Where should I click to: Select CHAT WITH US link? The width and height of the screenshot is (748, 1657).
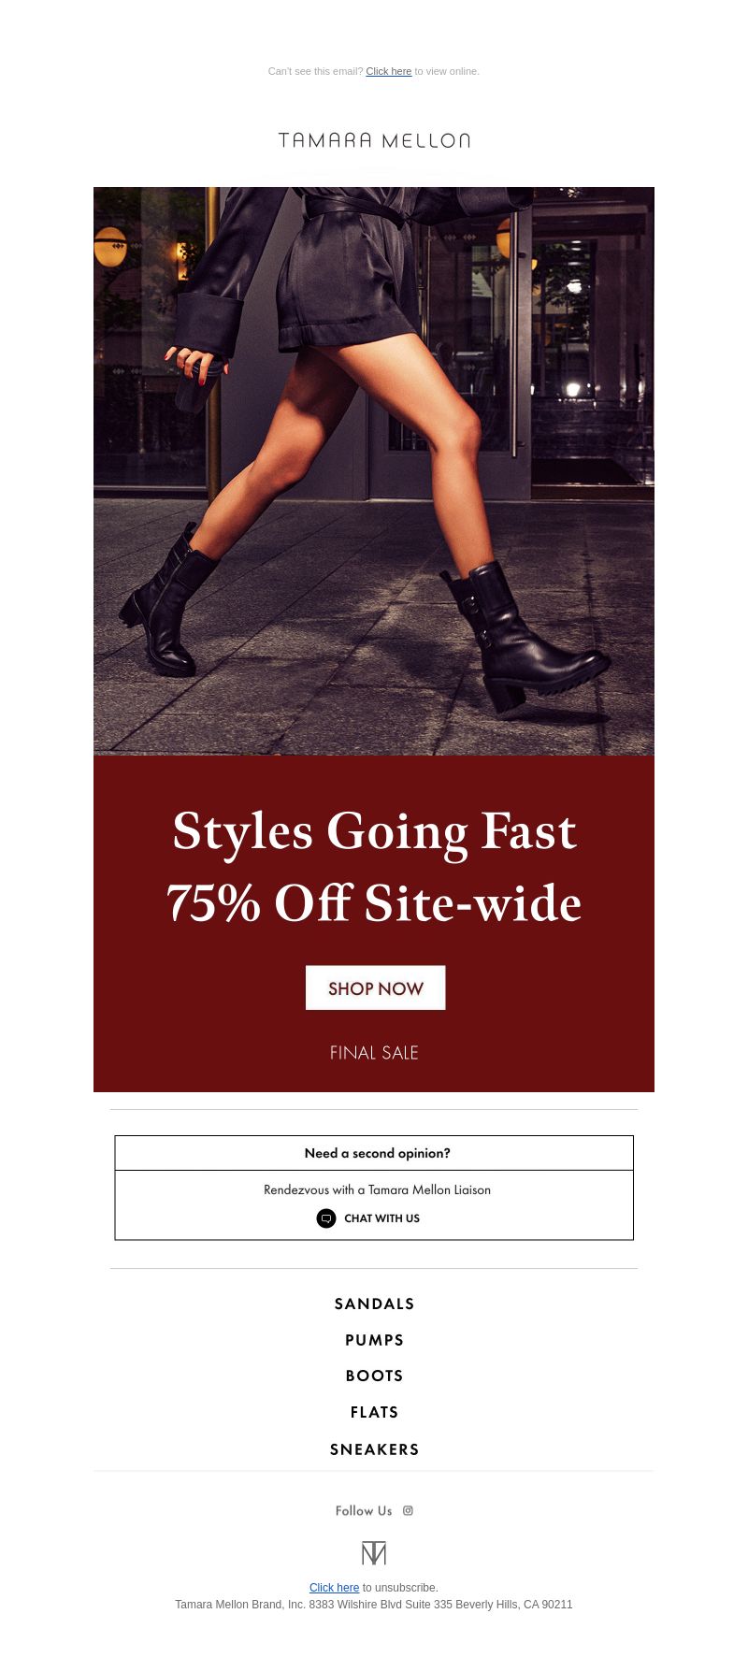(x=381, y=1218)
